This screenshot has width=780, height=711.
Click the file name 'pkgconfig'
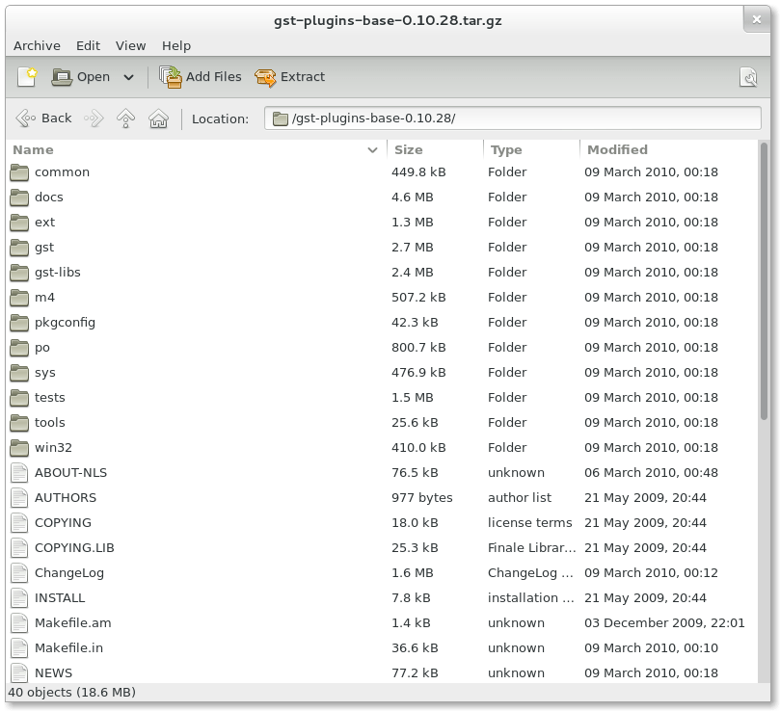click(x=66, y=323)
